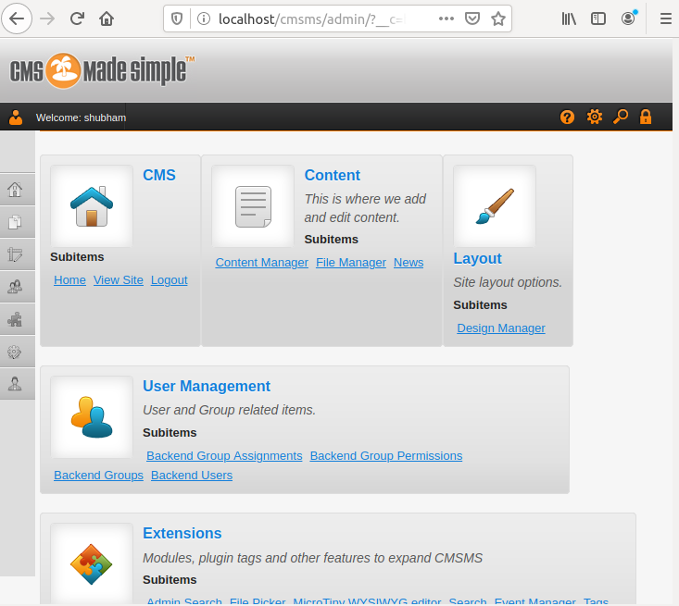Open Design Manager link
The width and height of the screenshot is (679, 606).
pos(501,328)
